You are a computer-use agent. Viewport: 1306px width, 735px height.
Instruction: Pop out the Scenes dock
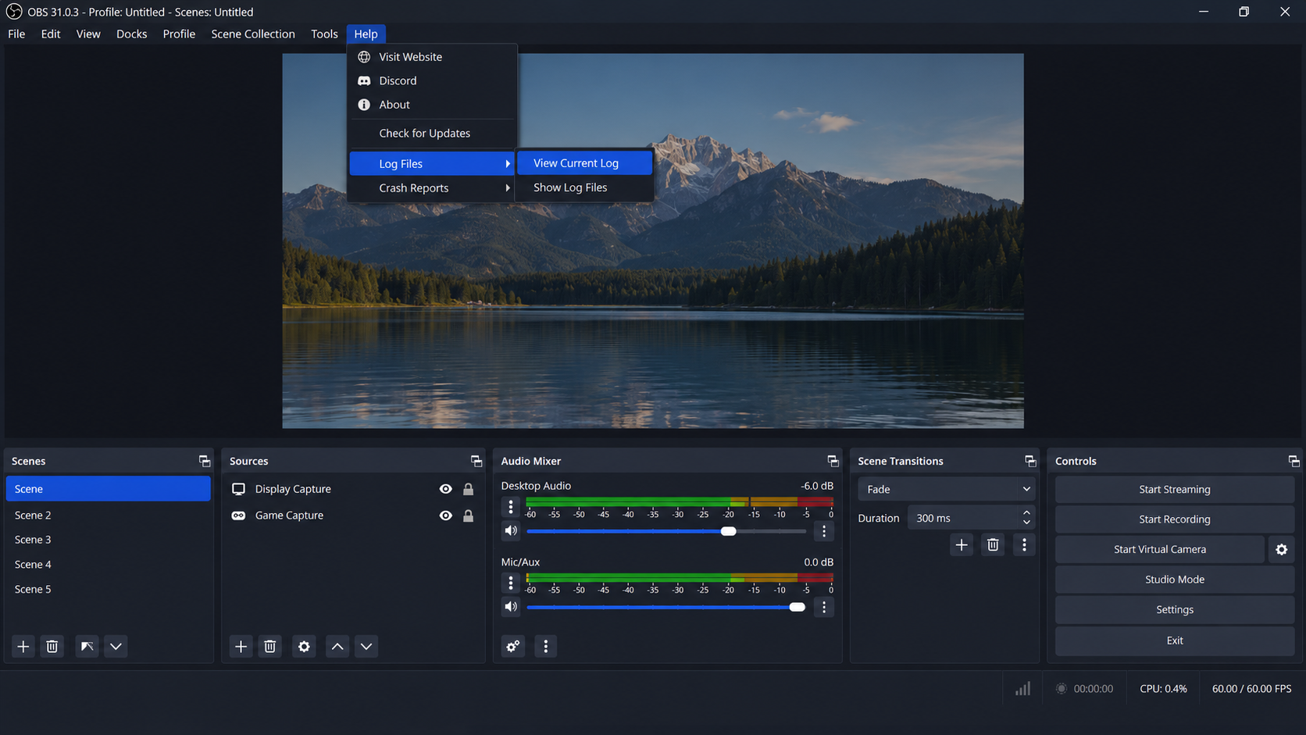(x=204, y=461)
